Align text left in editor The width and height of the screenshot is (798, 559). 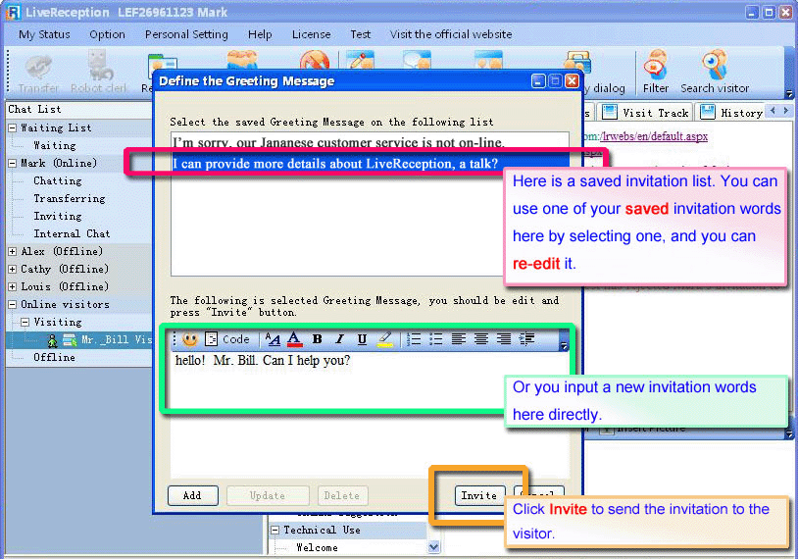point(459,339)
